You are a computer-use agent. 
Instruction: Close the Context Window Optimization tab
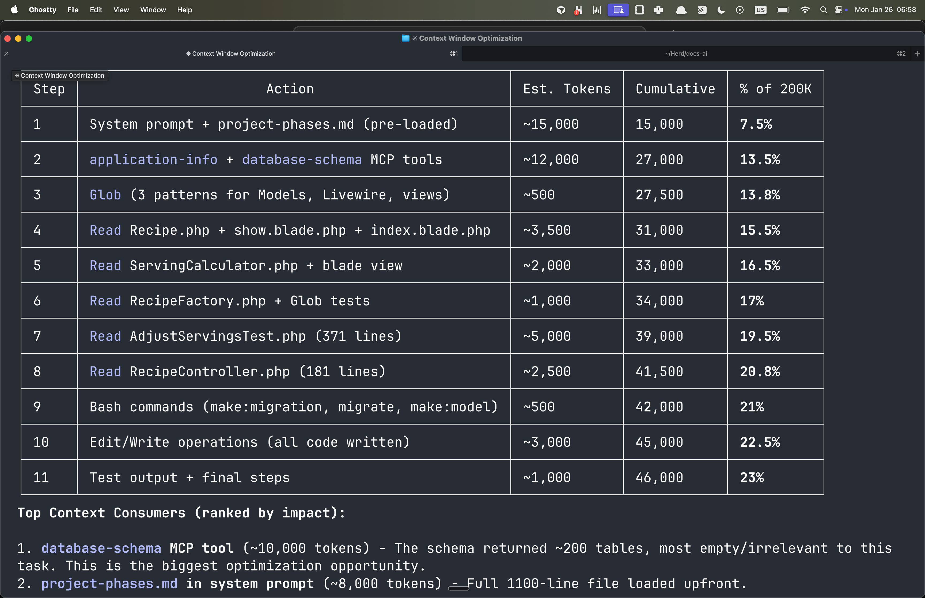pyautogui.click(x=6, y=54)
